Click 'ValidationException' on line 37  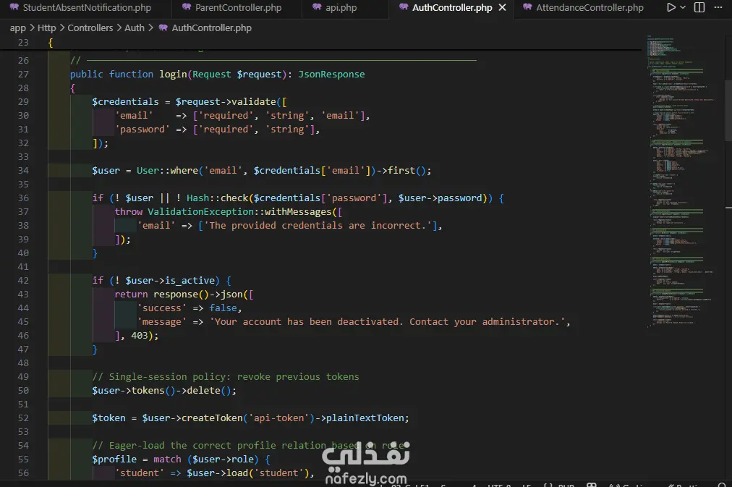201,212
